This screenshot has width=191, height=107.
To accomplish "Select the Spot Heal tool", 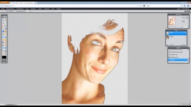I will click(5, 45).
